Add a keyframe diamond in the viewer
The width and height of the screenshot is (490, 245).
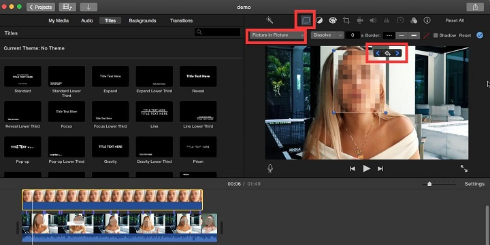click(387, 54)
